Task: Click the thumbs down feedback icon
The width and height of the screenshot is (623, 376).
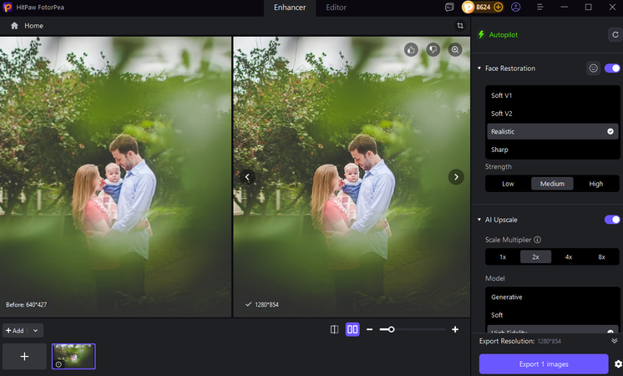Action: (433, 49)
